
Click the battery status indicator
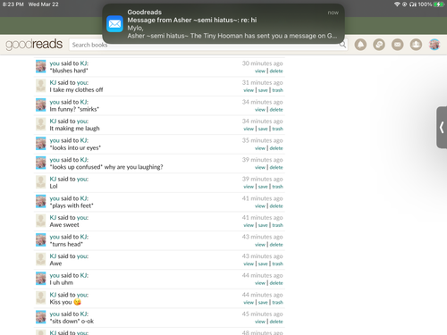pyautogui.click(x=438, y=4)
